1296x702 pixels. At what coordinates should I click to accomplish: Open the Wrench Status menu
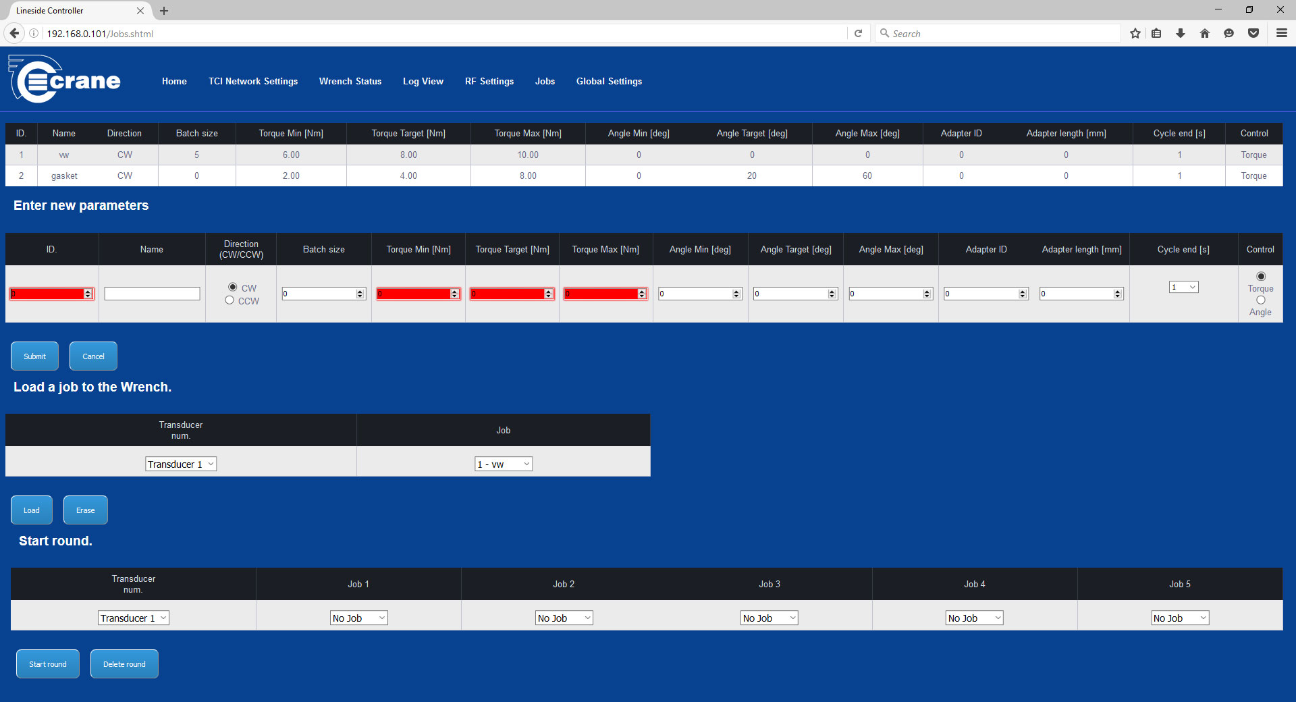pos(350,81)
